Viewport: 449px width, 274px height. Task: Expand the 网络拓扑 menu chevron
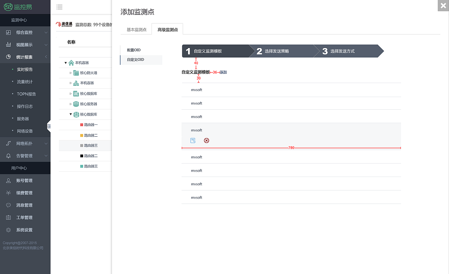click(46, 143)
